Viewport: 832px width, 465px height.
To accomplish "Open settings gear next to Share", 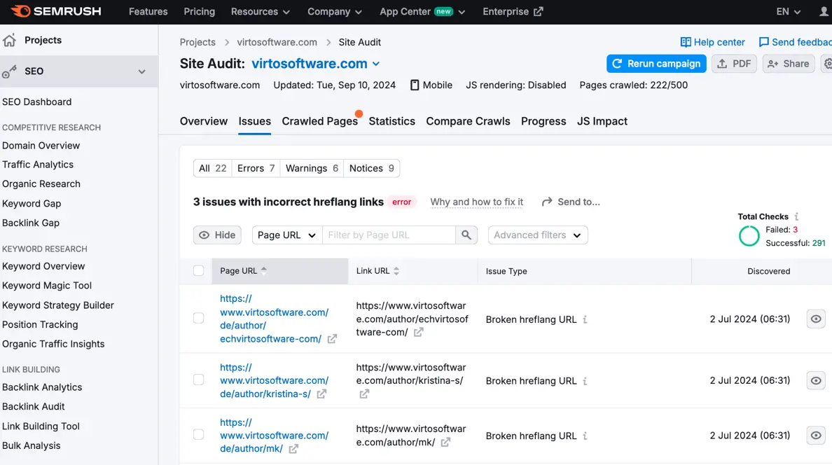I will click(x=826, y=64).
